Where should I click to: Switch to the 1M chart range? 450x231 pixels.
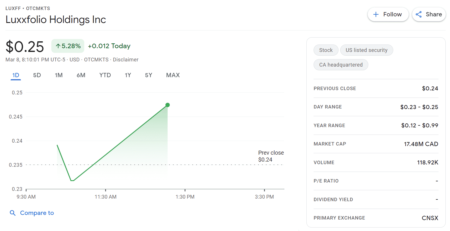[59, 75]
